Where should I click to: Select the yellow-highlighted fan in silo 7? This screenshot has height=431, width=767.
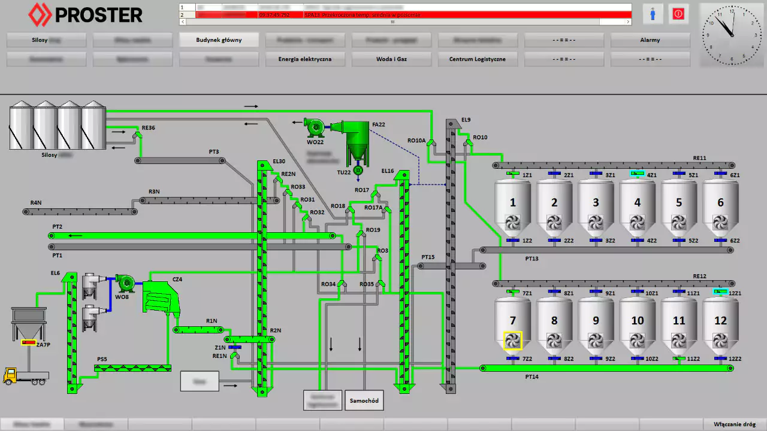(512, 341)
